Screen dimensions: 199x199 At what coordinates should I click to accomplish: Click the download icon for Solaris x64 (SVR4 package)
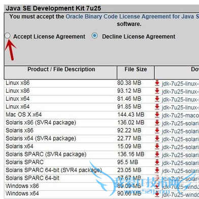pos(157,139)
